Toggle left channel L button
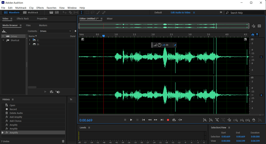The width and height of the screenshot is (266, 144). [261, 57]
